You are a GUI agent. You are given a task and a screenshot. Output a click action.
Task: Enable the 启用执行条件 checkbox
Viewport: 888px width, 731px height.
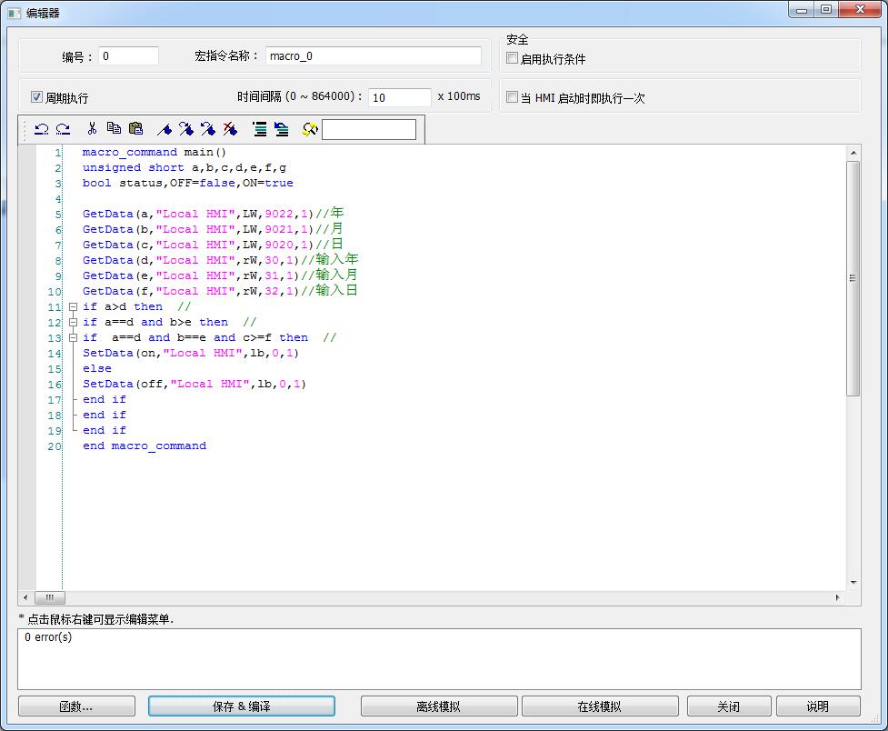tap(513, 59)
